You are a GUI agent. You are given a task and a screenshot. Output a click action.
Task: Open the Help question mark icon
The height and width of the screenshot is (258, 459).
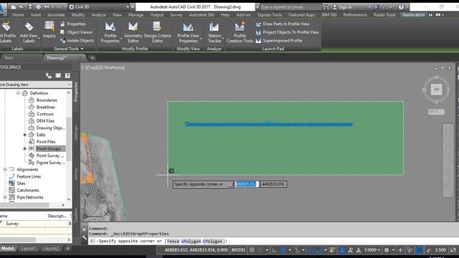[x=401, y=6]
